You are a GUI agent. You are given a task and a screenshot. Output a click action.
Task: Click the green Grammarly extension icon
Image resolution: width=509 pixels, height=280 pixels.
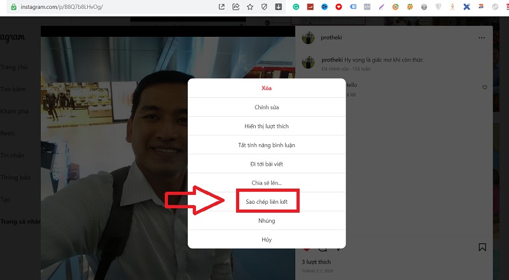(296, 7)
